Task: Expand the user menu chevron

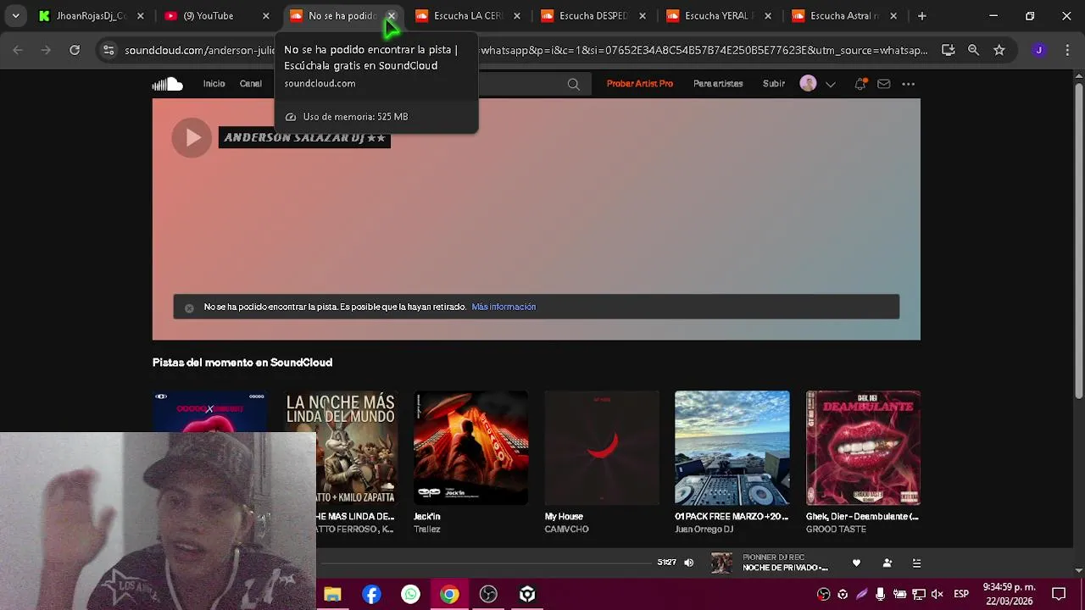Action: [831, 84]
